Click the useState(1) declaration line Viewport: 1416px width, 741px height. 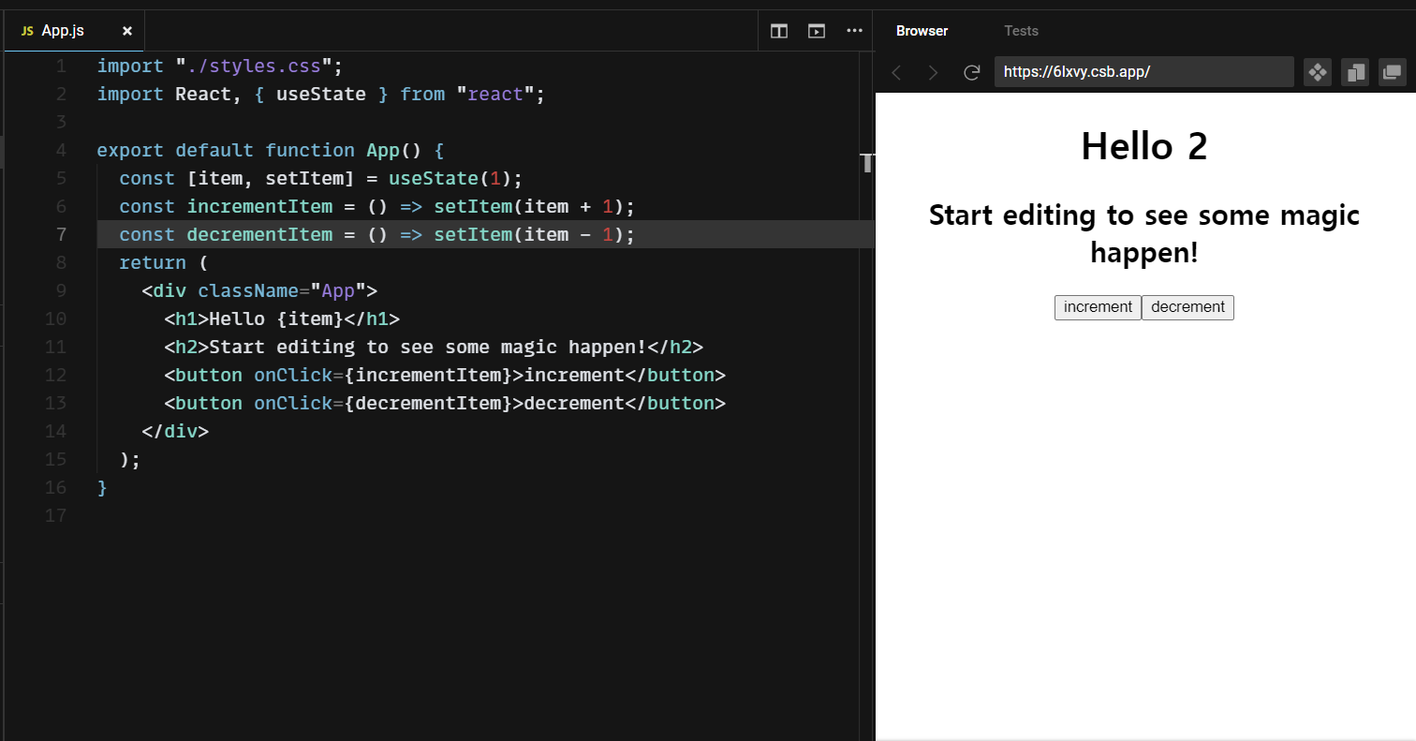(x=321, y=178)
